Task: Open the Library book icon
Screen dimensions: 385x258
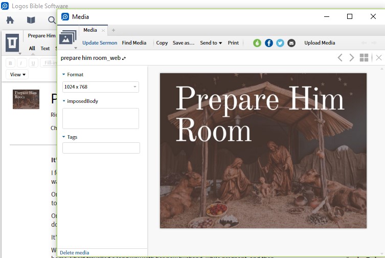Action: tap(31, 20)
